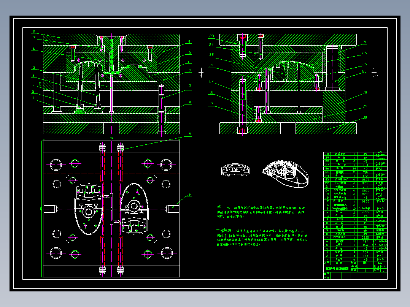Select the drawing title 鼠标外壳装配图
The image size is (410, 307).
tap(337, 269)
